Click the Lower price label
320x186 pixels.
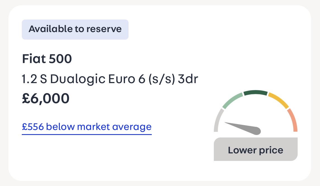pos(255,150)
